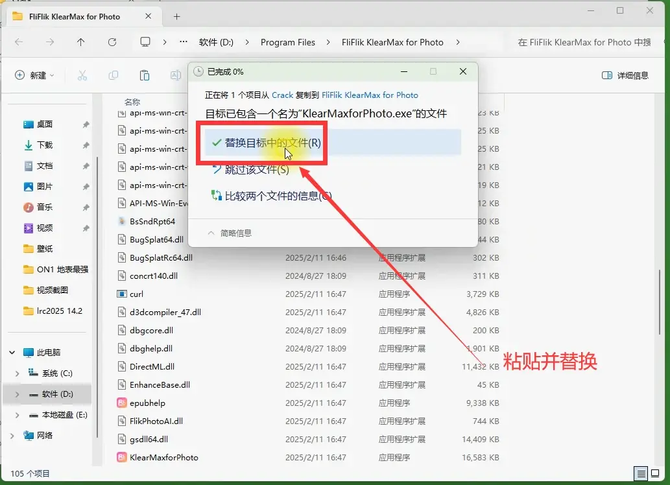The height and width of the screenshot is (485, 670).
Task: Open 图片 in the sidebar
Action: click(45, 186)
